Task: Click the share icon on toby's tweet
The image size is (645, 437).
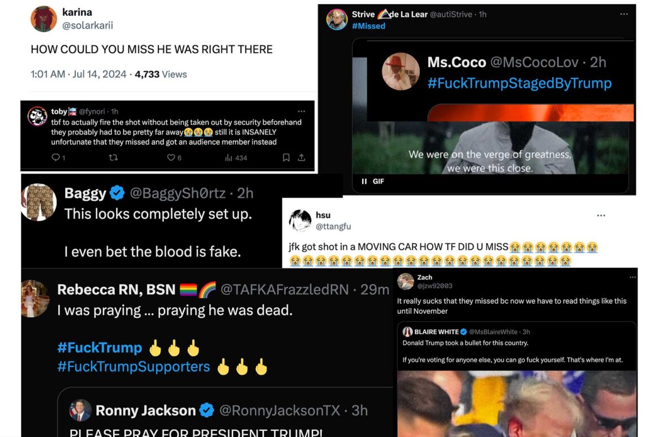Action: pyautogui.click(x=302, y=158)
